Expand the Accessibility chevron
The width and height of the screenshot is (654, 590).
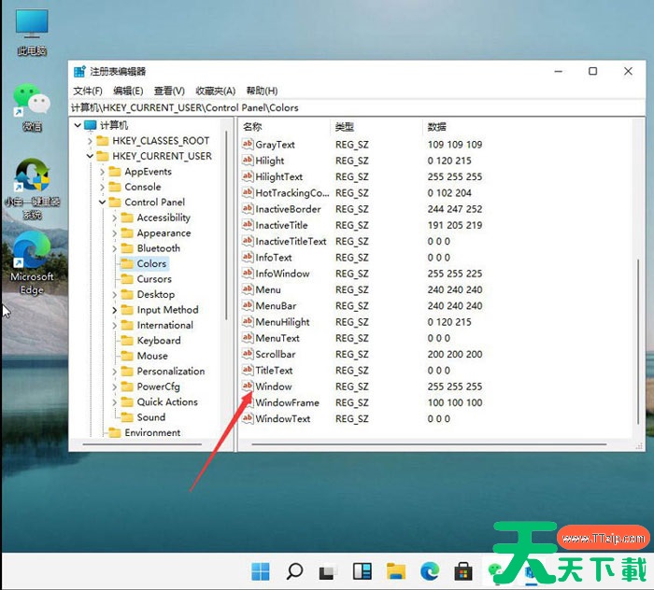[x=115, y=218]
